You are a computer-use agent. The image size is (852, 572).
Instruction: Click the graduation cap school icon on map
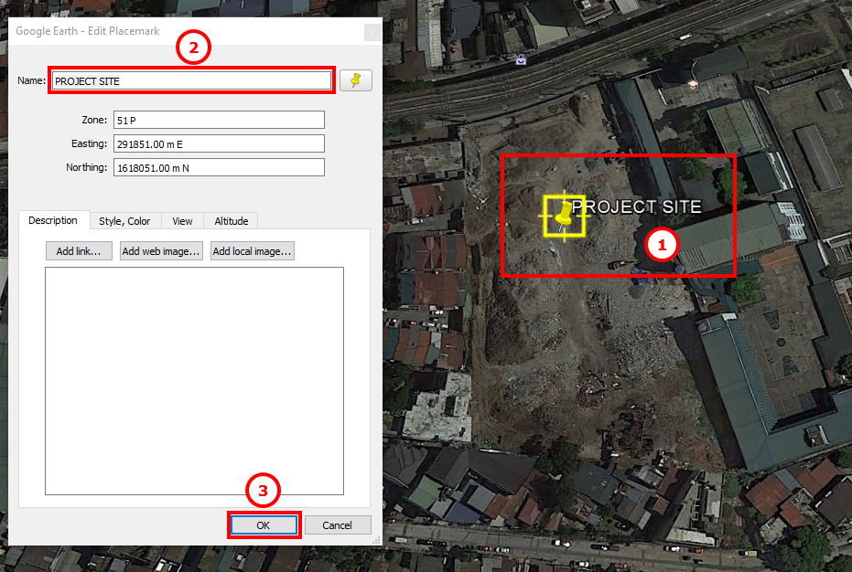point(693,84)
